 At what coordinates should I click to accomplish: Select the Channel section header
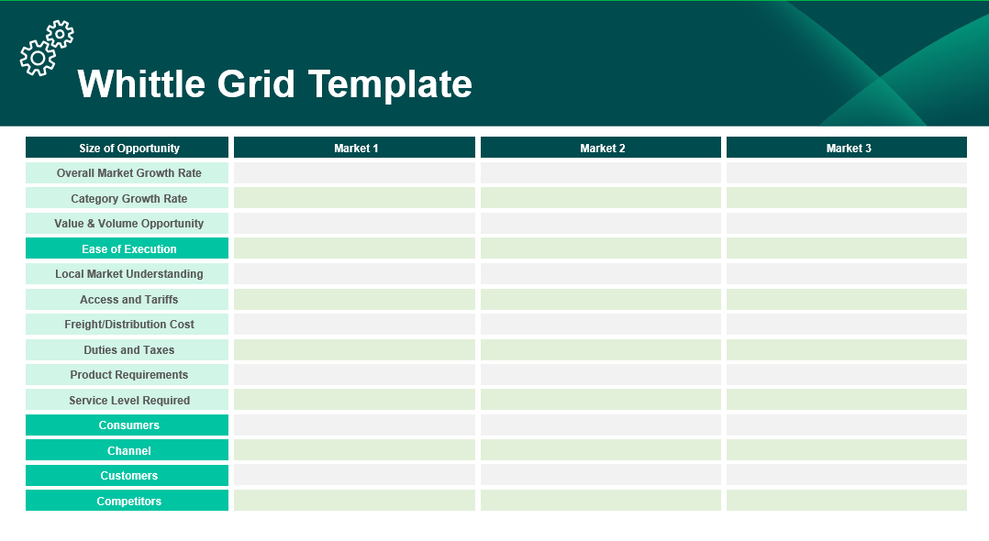click(128, 450)
